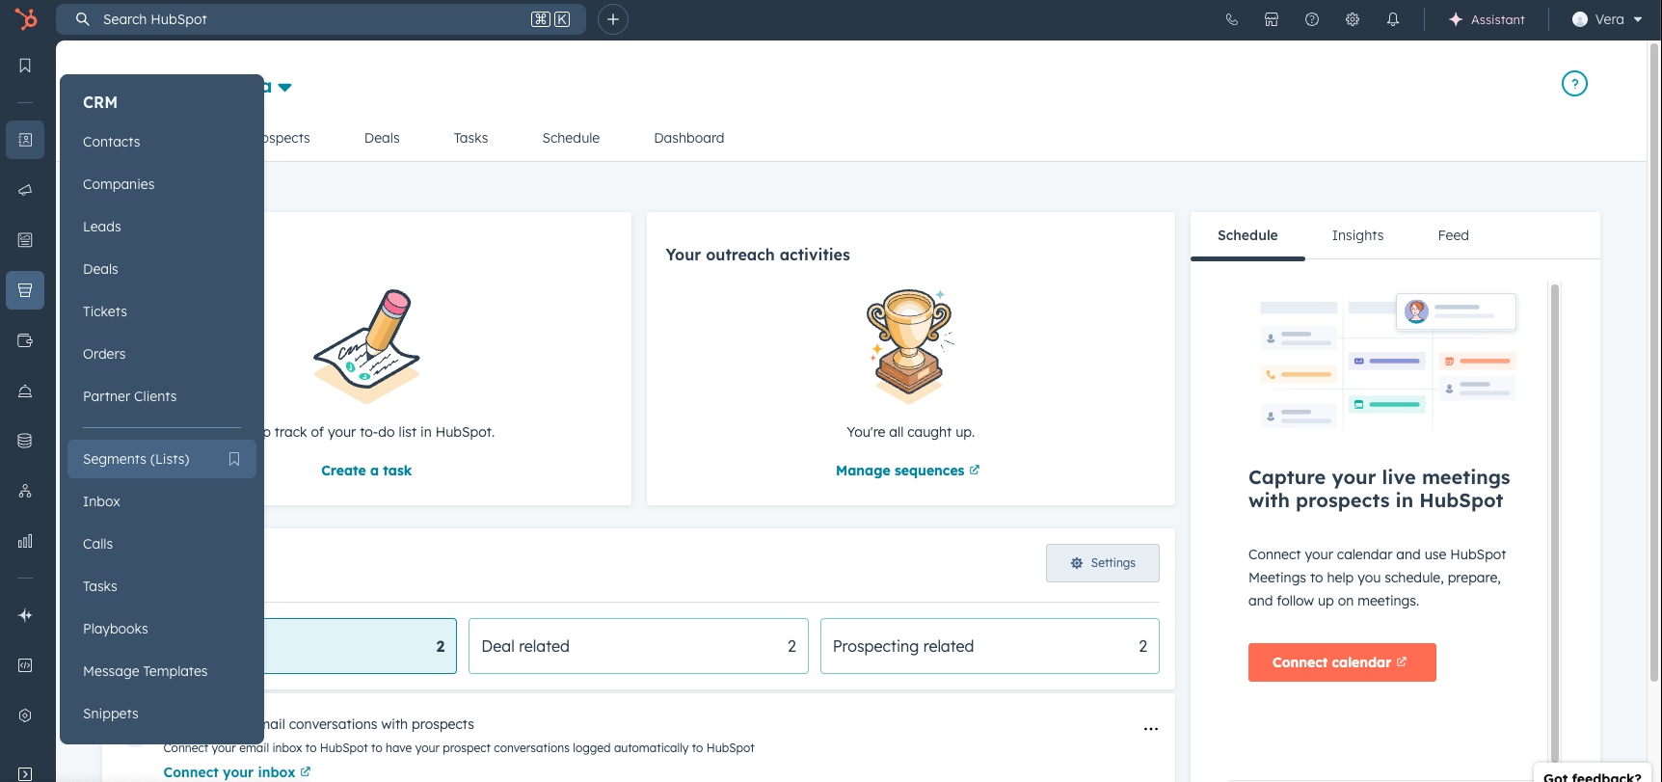Open the Connect your inbox link
1662x782 pixels.
pos(237,772)
